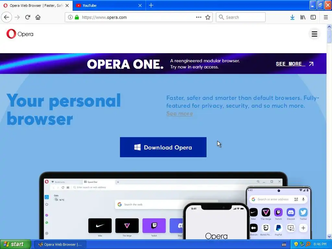Open the browser Home page icon
This screenshot has width=332, height=249.
pyautogui.click(x=38, y=17)
